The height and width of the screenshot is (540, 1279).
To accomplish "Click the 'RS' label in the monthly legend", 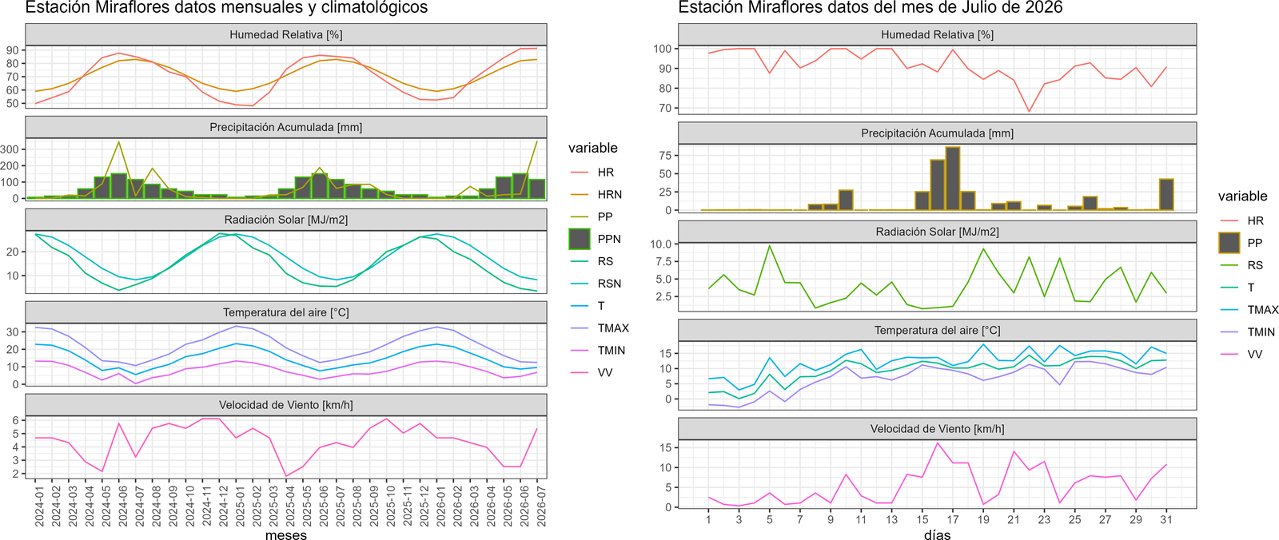I will (x=605, y=261).
